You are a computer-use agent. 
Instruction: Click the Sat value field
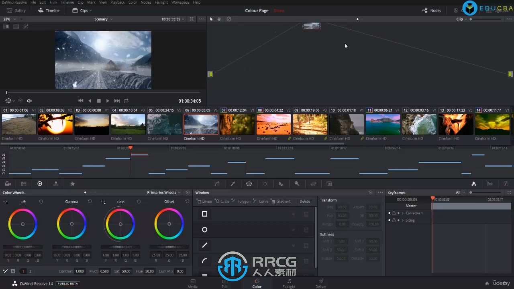pos(126,271)
